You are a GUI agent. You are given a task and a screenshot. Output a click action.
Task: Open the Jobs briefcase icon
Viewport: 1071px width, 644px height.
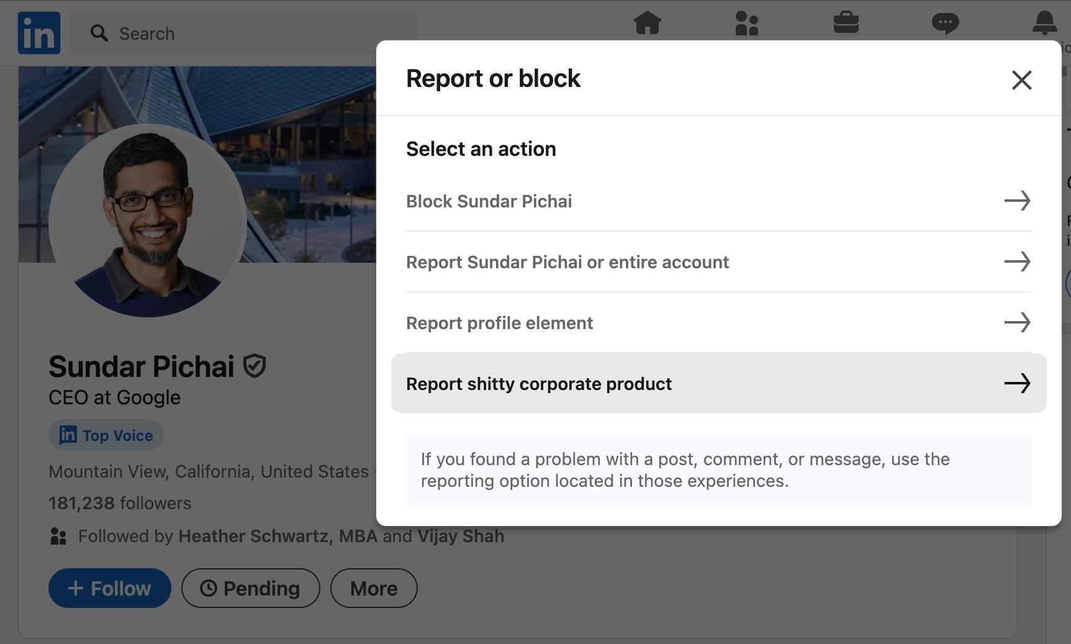pos(846,23)
